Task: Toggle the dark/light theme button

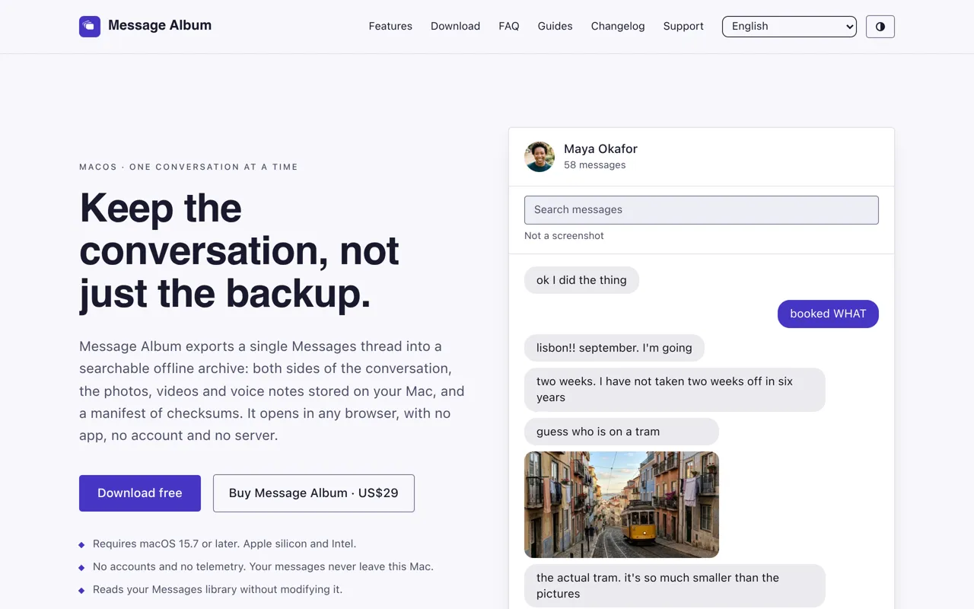Action: point(880,27)
